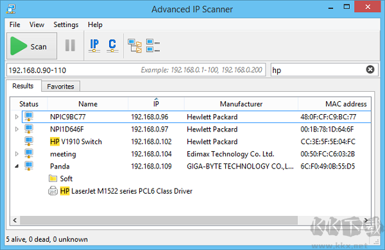Select HP LaserJet M1522 series PCL6 driver
Screen dimensions: 385x250
pos(126,191)
